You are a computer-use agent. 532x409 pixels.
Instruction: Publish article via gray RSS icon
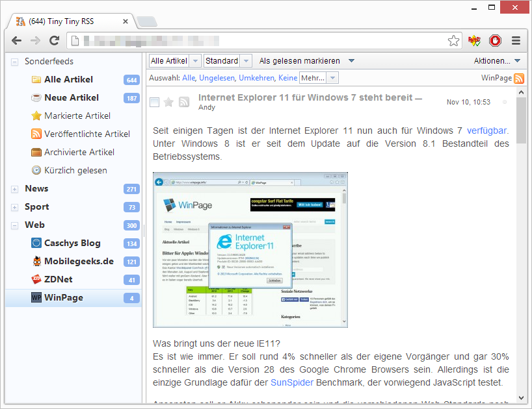[184, 102]
